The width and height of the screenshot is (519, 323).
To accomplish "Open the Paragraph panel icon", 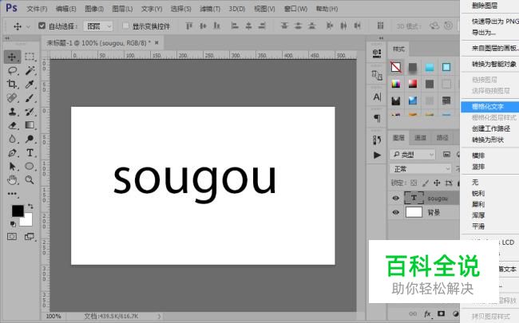I will pyautogui.click(x=377, y=118).
